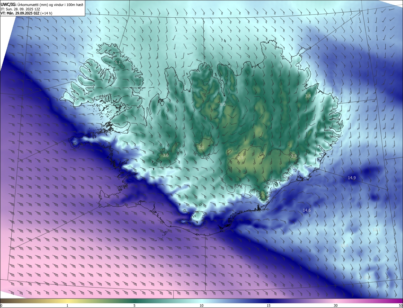Click the 15 tick on the color scale
This screenshot has height=308, width=403.
(x=269, y=305)
